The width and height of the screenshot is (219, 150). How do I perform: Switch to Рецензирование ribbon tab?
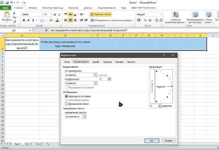pos(107,8)
